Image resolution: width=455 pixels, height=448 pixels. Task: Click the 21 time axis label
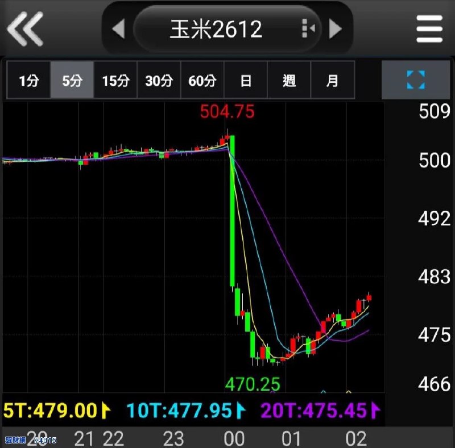pyautogui.click(x=84, y=438)
